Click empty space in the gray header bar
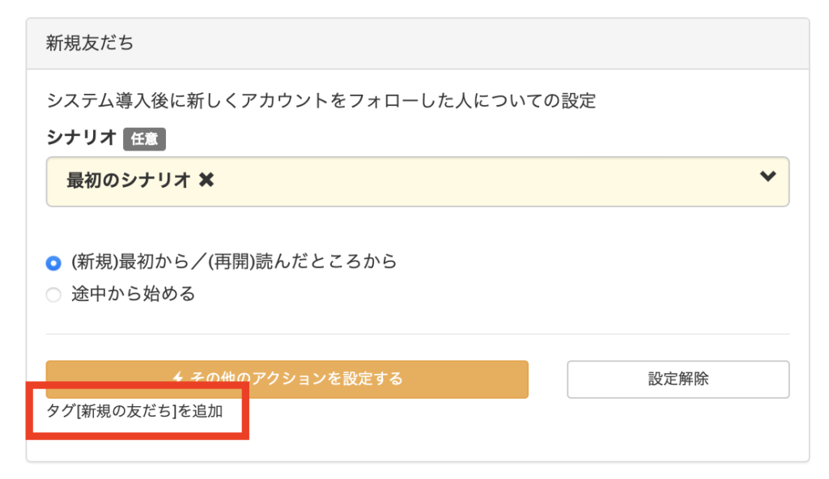This screenshot has width=829, height=479. point(486,44)
